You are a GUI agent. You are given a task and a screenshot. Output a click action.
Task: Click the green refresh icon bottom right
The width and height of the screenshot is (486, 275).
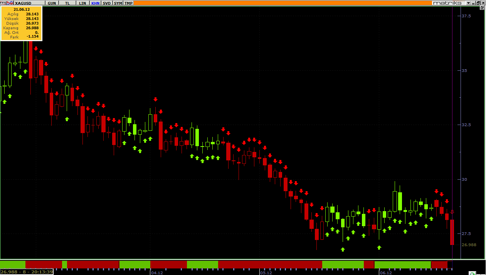472,273
